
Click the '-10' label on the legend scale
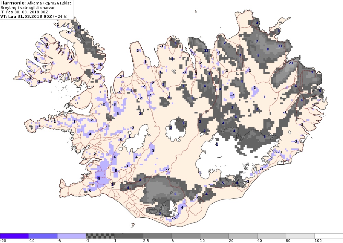31,241
